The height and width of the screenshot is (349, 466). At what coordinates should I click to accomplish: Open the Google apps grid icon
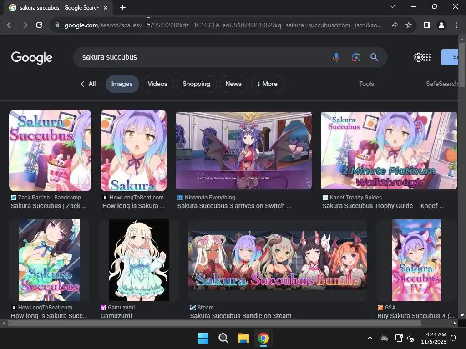point(427,57)
